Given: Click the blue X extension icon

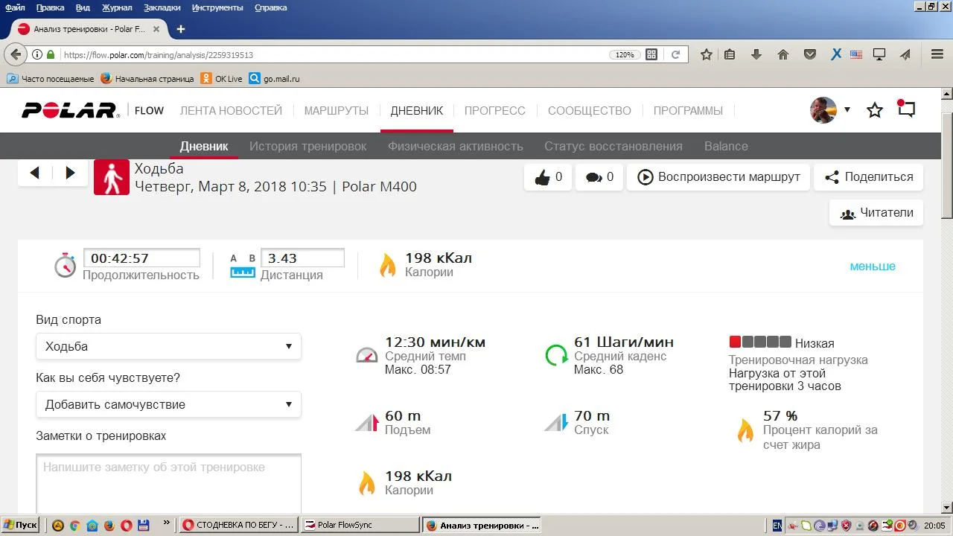Looking at the screenshot, I should (836, 54).
